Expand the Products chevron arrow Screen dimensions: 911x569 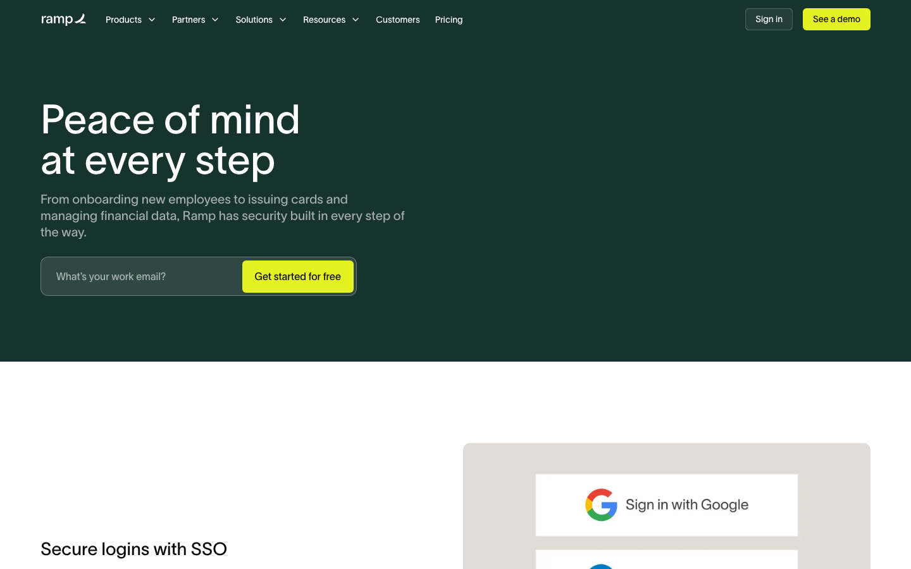152,20
